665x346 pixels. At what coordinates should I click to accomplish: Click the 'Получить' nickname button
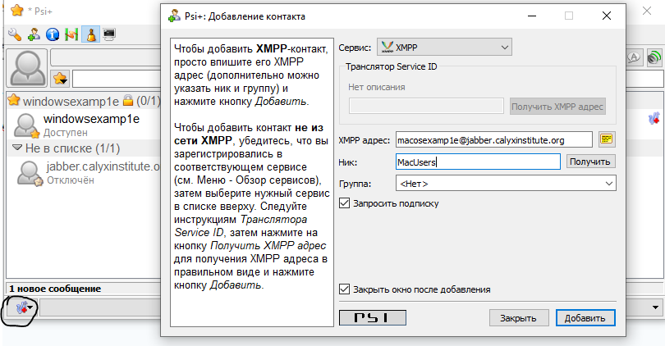tap(590, 162)
